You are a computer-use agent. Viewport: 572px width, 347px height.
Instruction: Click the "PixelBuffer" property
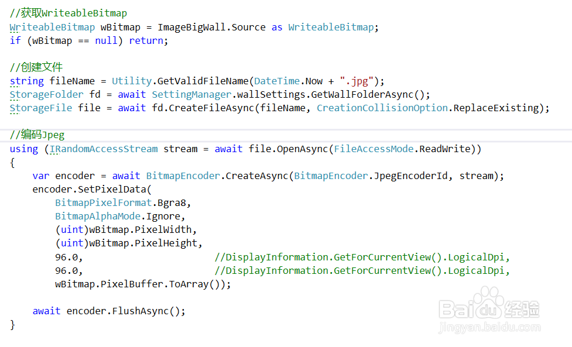[132, 284]
